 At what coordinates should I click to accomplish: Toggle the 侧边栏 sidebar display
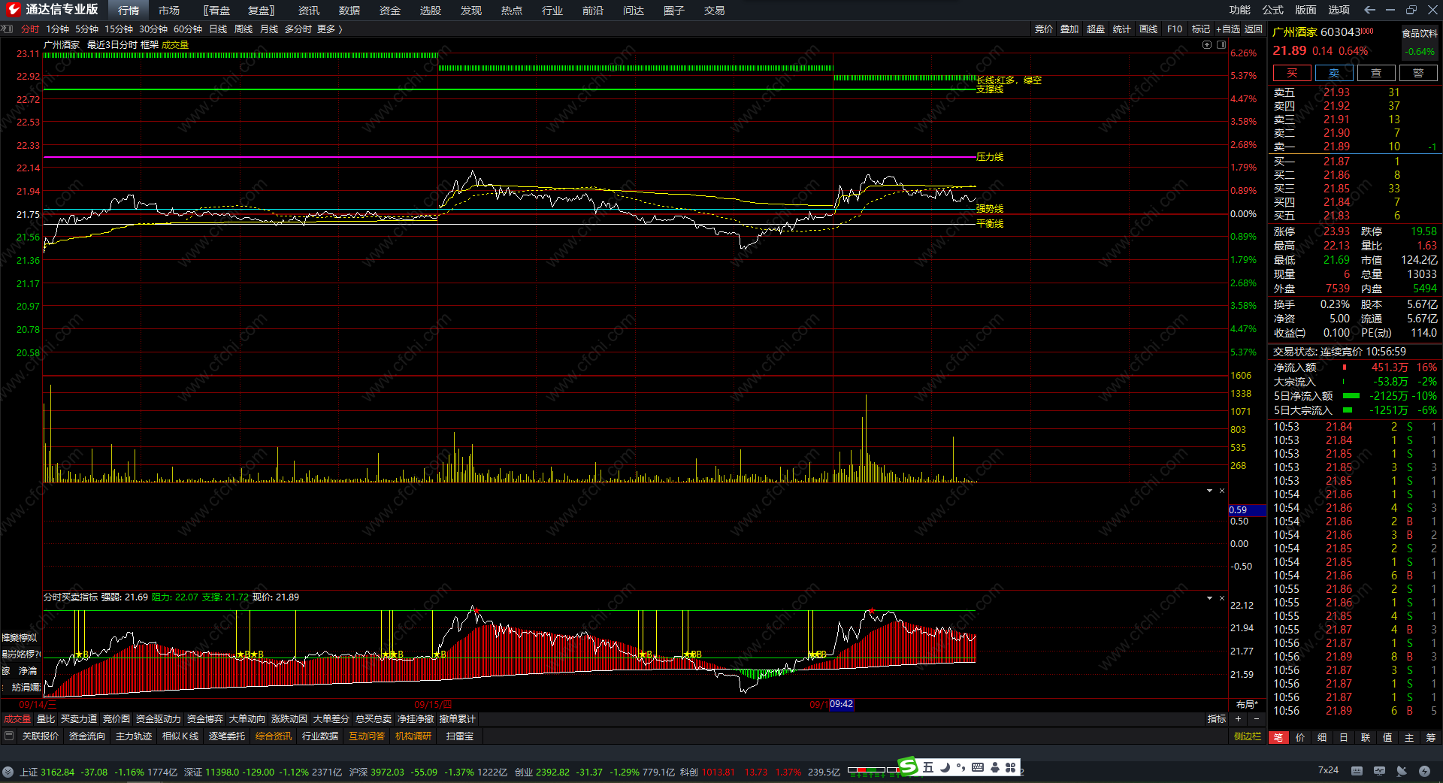(x=1247, y=736)
